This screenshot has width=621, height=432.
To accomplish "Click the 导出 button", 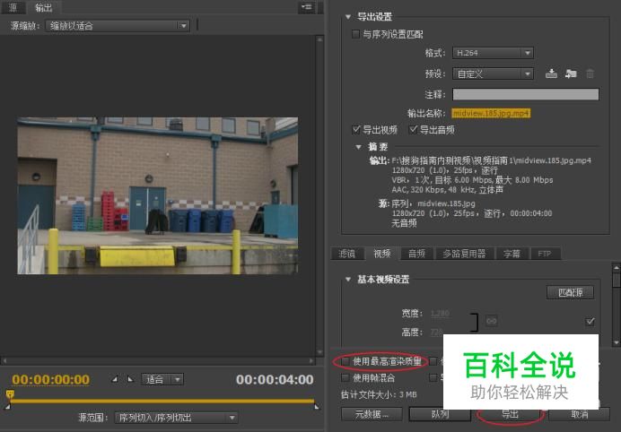I will [x=510, y=414].
